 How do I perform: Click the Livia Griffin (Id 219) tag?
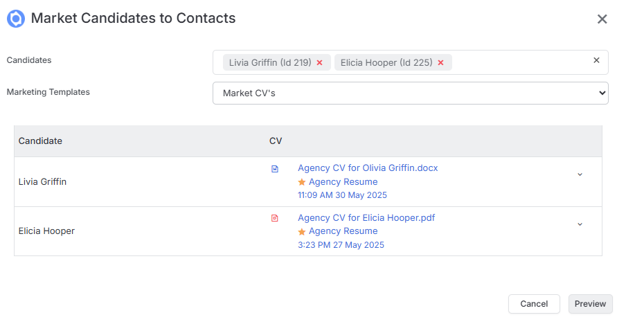tap(270, 62)
